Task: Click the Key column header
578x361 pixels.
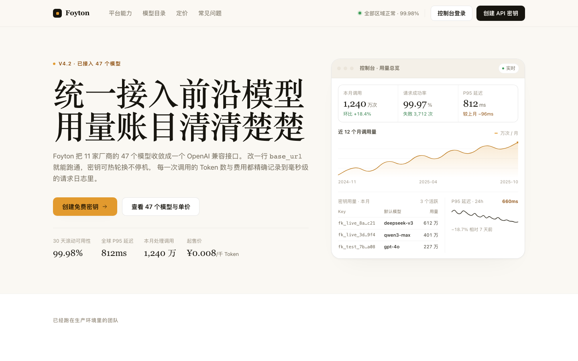Action: pos(342,211)
